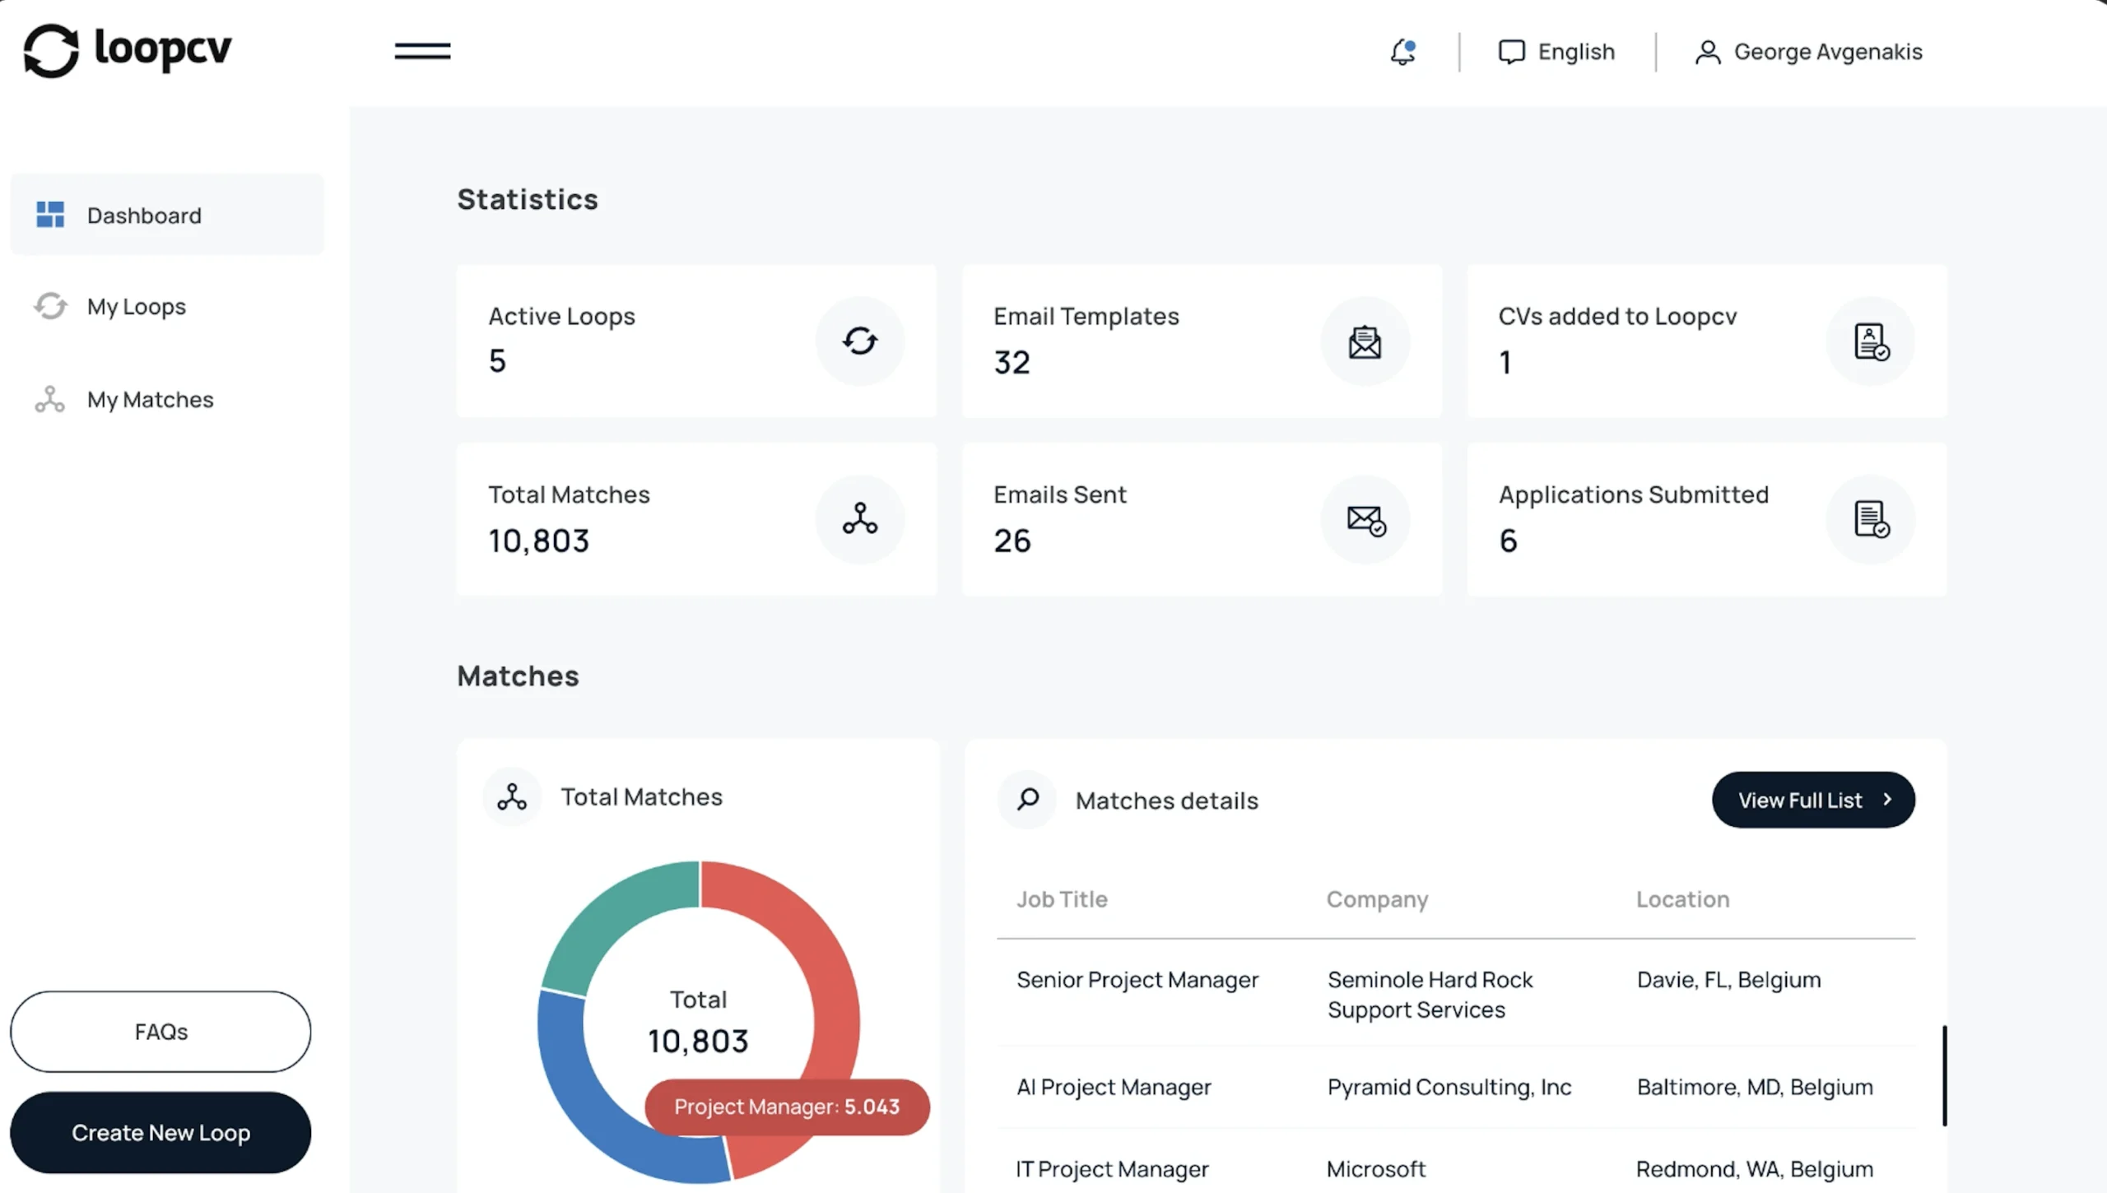Click the Total Matches 10,803 value in card
The image size is (2107, 1193).
coord(539,541)
